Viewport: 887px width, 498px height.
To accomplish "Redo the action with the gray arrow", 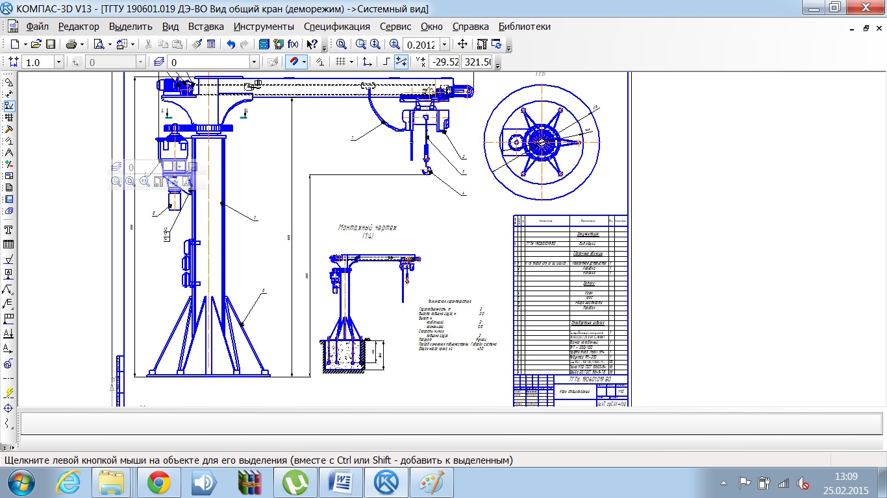I will (245, 44).
